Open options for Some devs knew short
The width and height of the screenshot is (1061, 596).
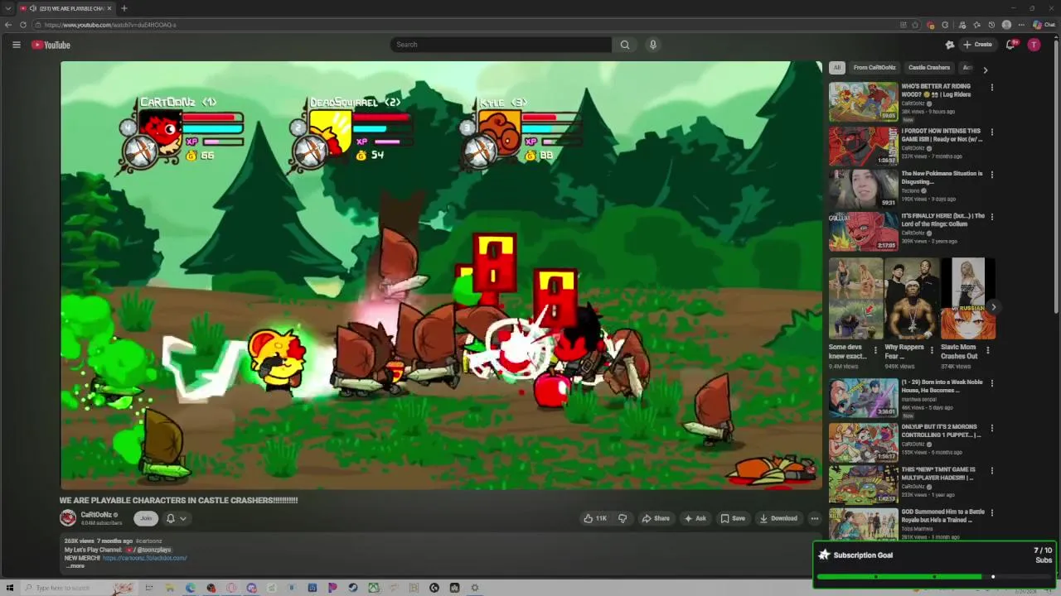[875, 351]
